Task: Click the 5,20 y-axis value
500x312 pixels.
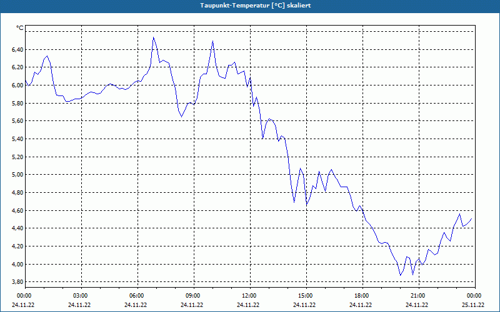Action: click(17, 157)
